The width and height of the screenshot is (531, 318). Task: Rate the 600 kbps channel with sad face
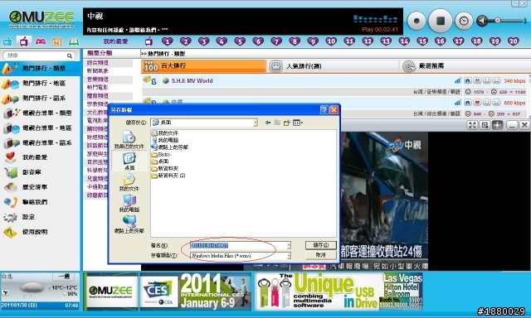click(496, 103)
